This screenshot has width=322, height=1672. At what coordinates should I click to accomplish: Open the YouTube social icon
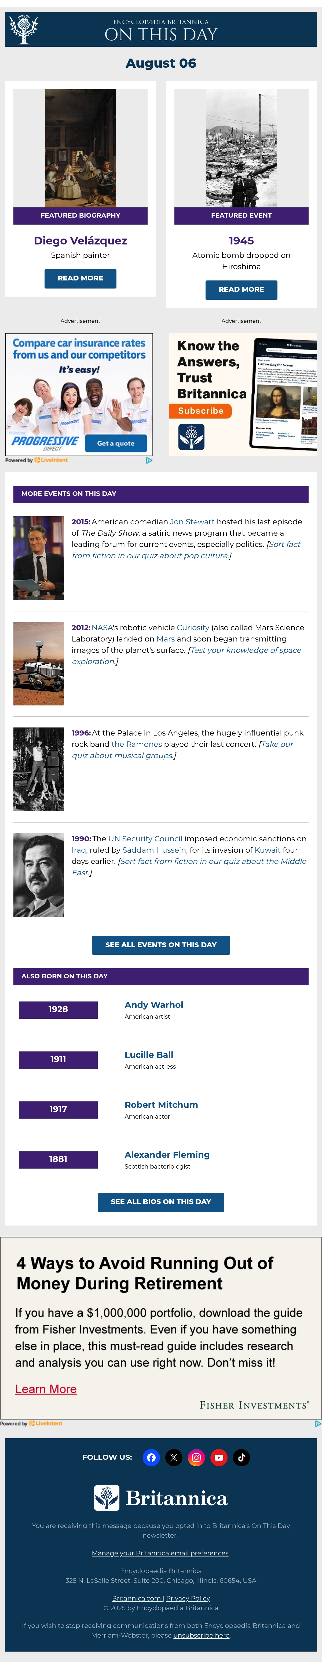(x=219, y=1457)
